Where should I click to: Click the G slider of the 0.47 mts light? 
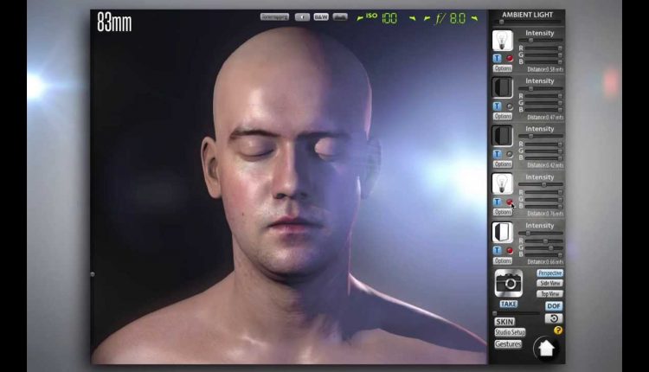coord(543,103)
